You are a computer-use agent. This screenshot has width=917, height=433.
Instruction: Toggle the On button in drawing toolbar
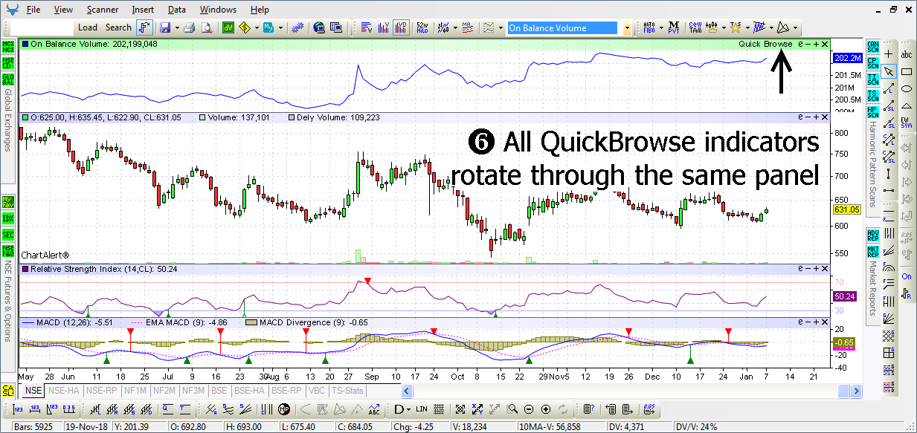[x=907, y=276]
